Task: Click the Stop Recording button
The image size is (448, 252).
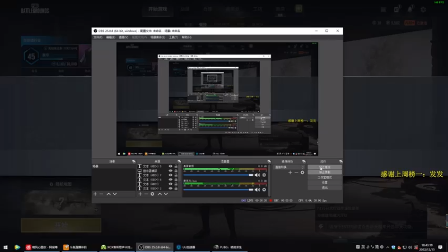Action: coord(325,172)
